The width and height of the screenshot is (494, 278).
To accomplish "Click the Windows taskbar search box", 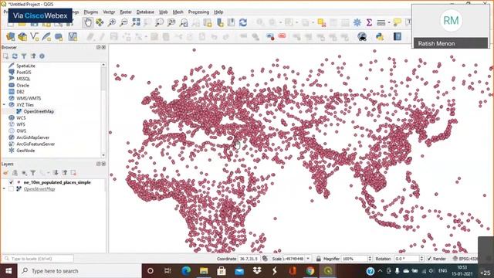I will pos(80,271).
